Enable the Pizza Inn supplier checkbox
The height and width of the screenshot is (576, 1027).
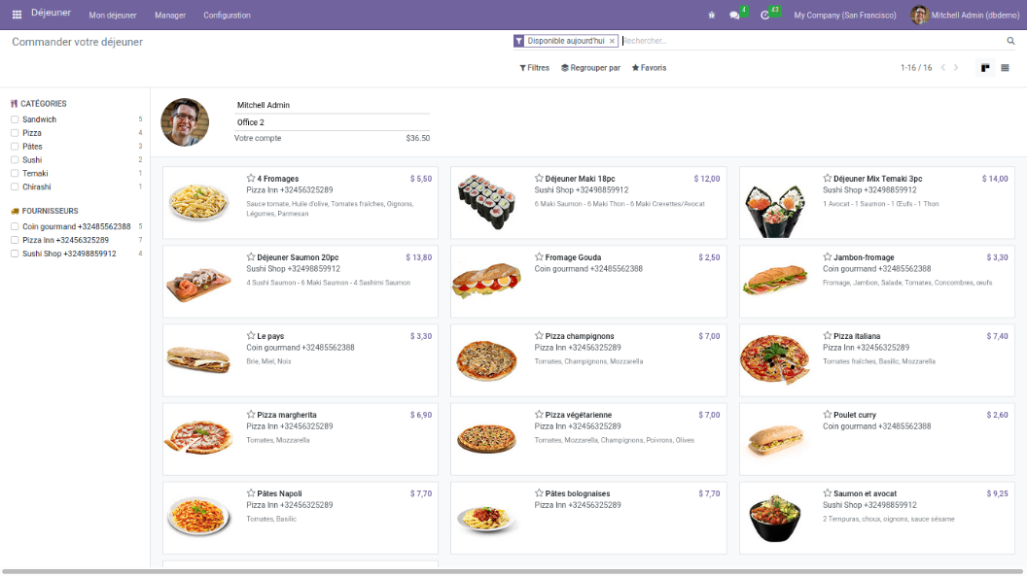click(x=15, y=240)
